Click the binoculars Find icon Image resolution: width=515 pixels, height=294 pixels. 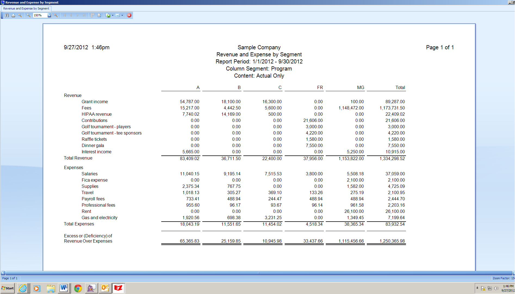[x=7, y=15]
